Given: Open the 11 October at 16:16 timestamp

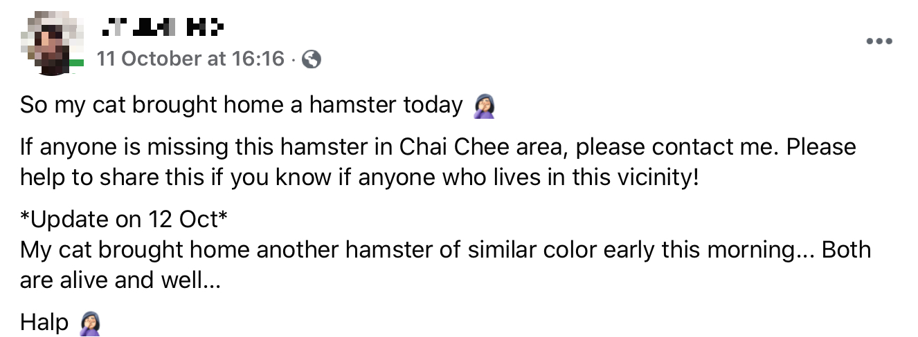Looking at the screenshot, I should [x=190, y=59].
